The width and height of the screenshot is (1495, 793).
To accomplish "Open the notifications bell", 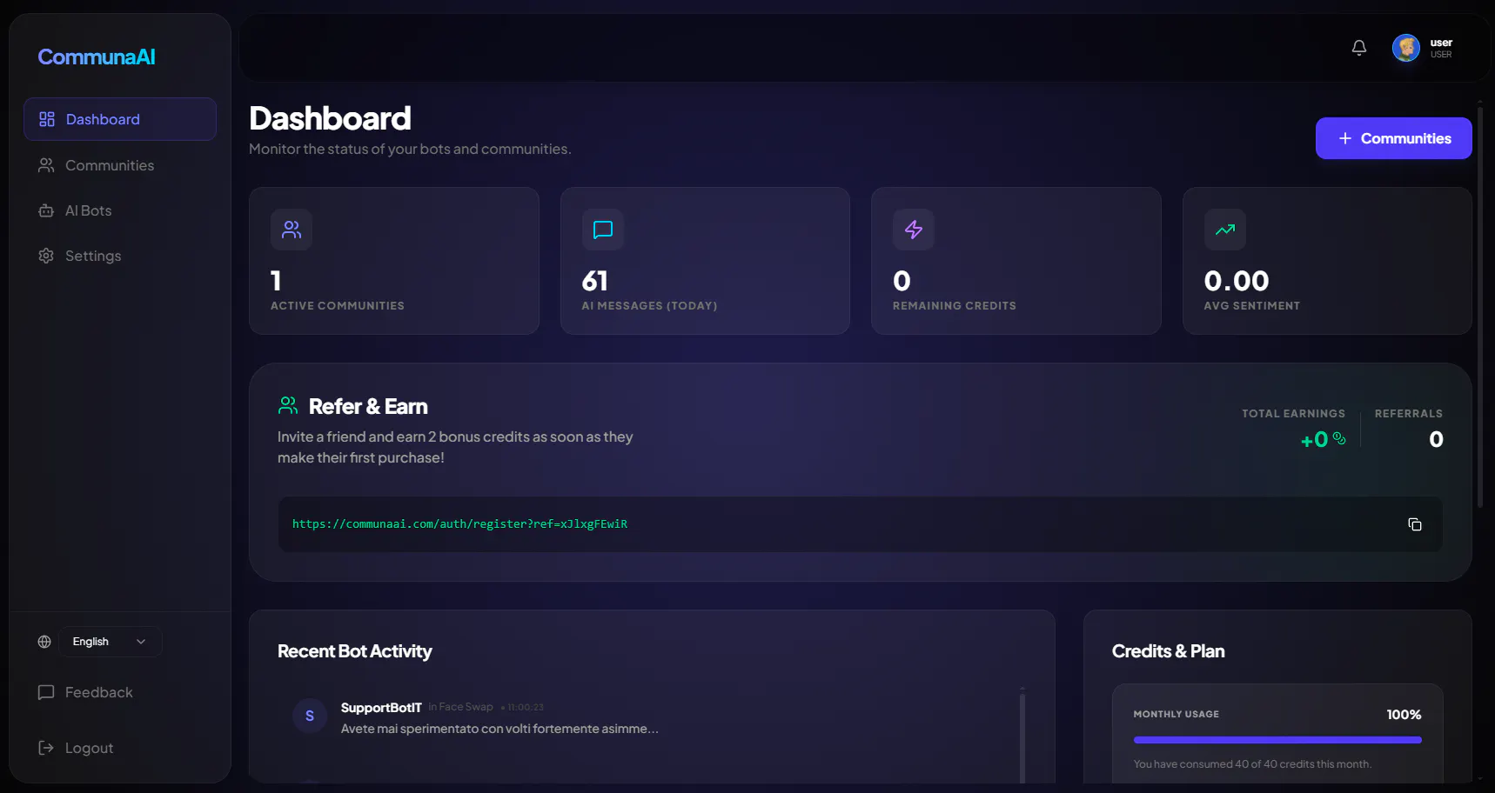I will tap(1359, 48).
